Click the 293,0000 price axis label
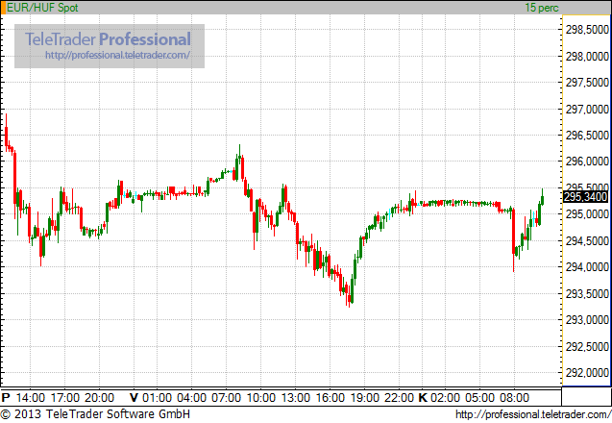 (587, 320)
